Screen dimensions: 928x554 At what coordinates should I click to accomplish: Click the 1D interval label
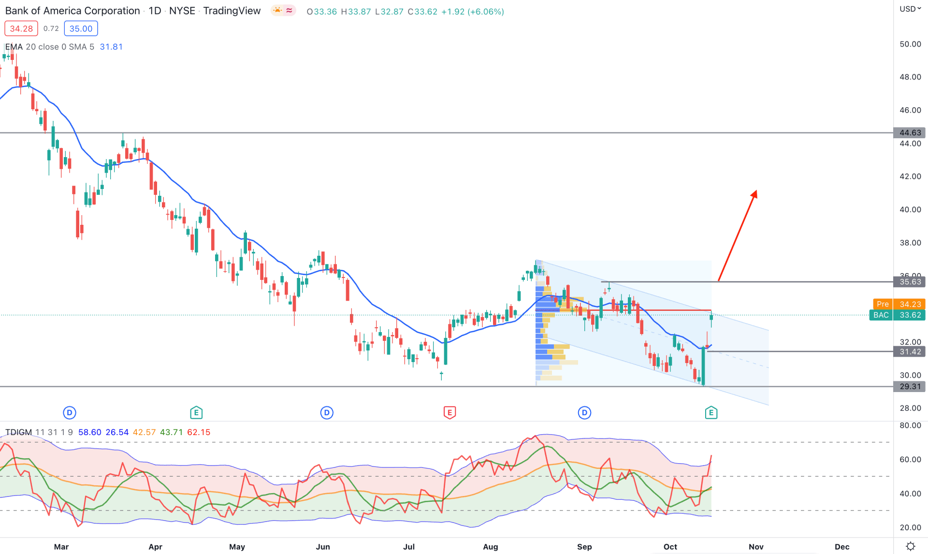point(155,11)
